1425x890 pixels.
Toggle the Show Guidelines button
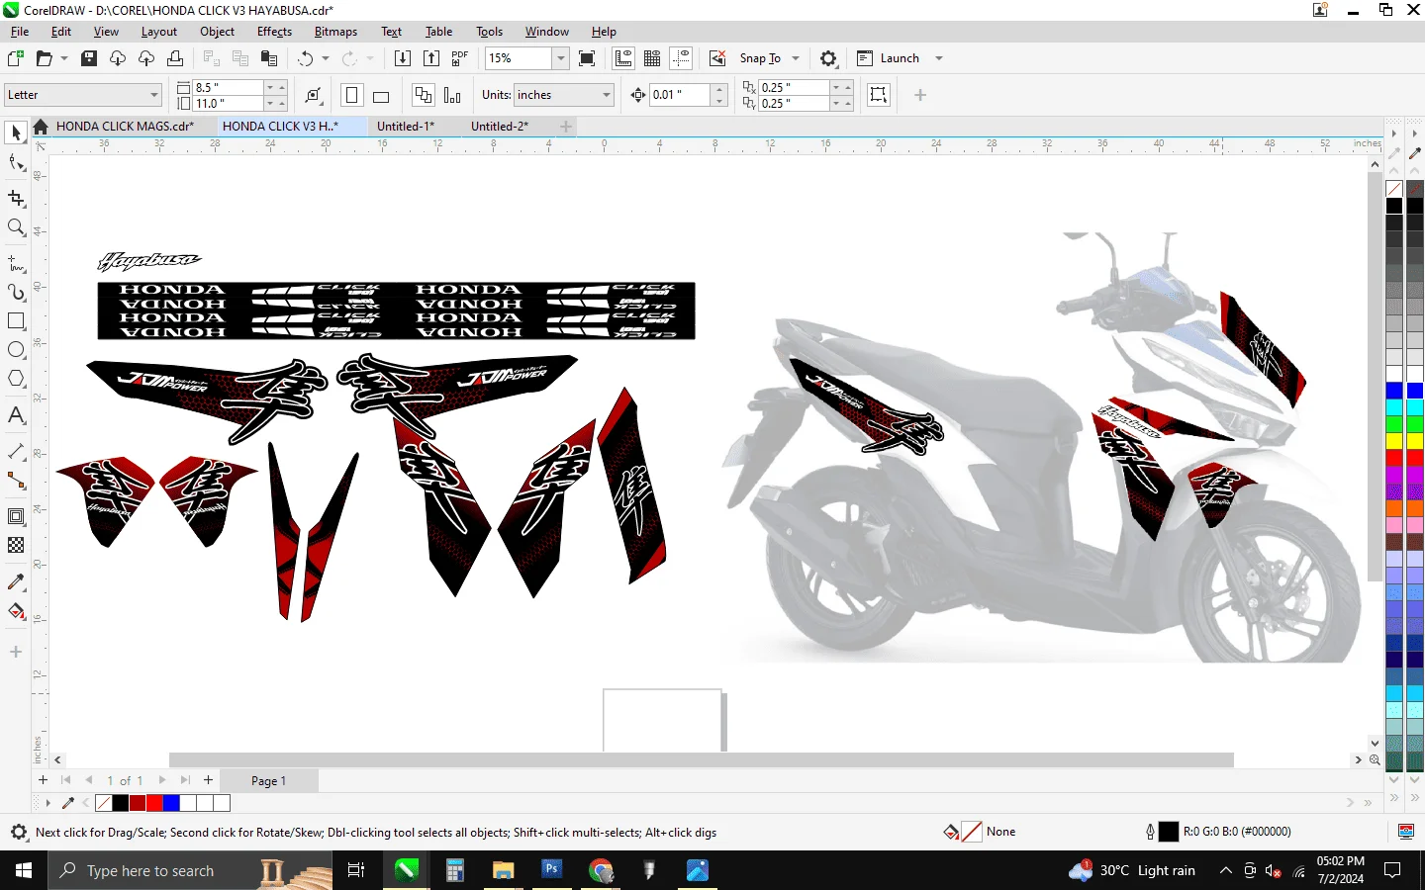(x=681, y=58)
